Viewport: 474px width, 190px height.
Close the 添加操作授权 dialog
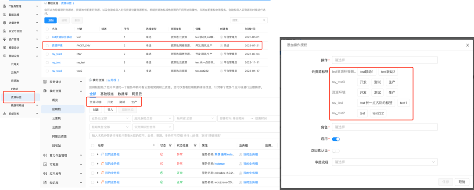coord(467,45)
